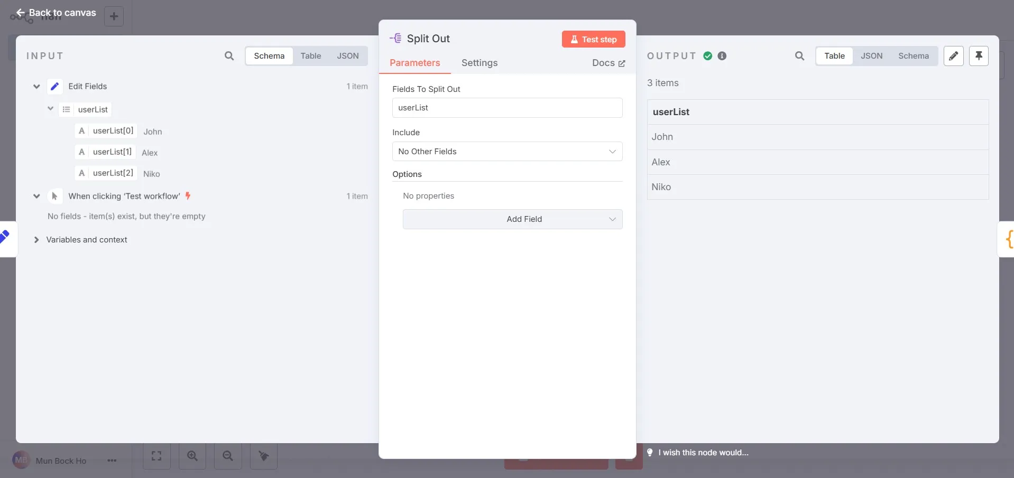The height and width of the screenshot is (478, 1014).
Task: Expand Variables and context
Action: 36,240
